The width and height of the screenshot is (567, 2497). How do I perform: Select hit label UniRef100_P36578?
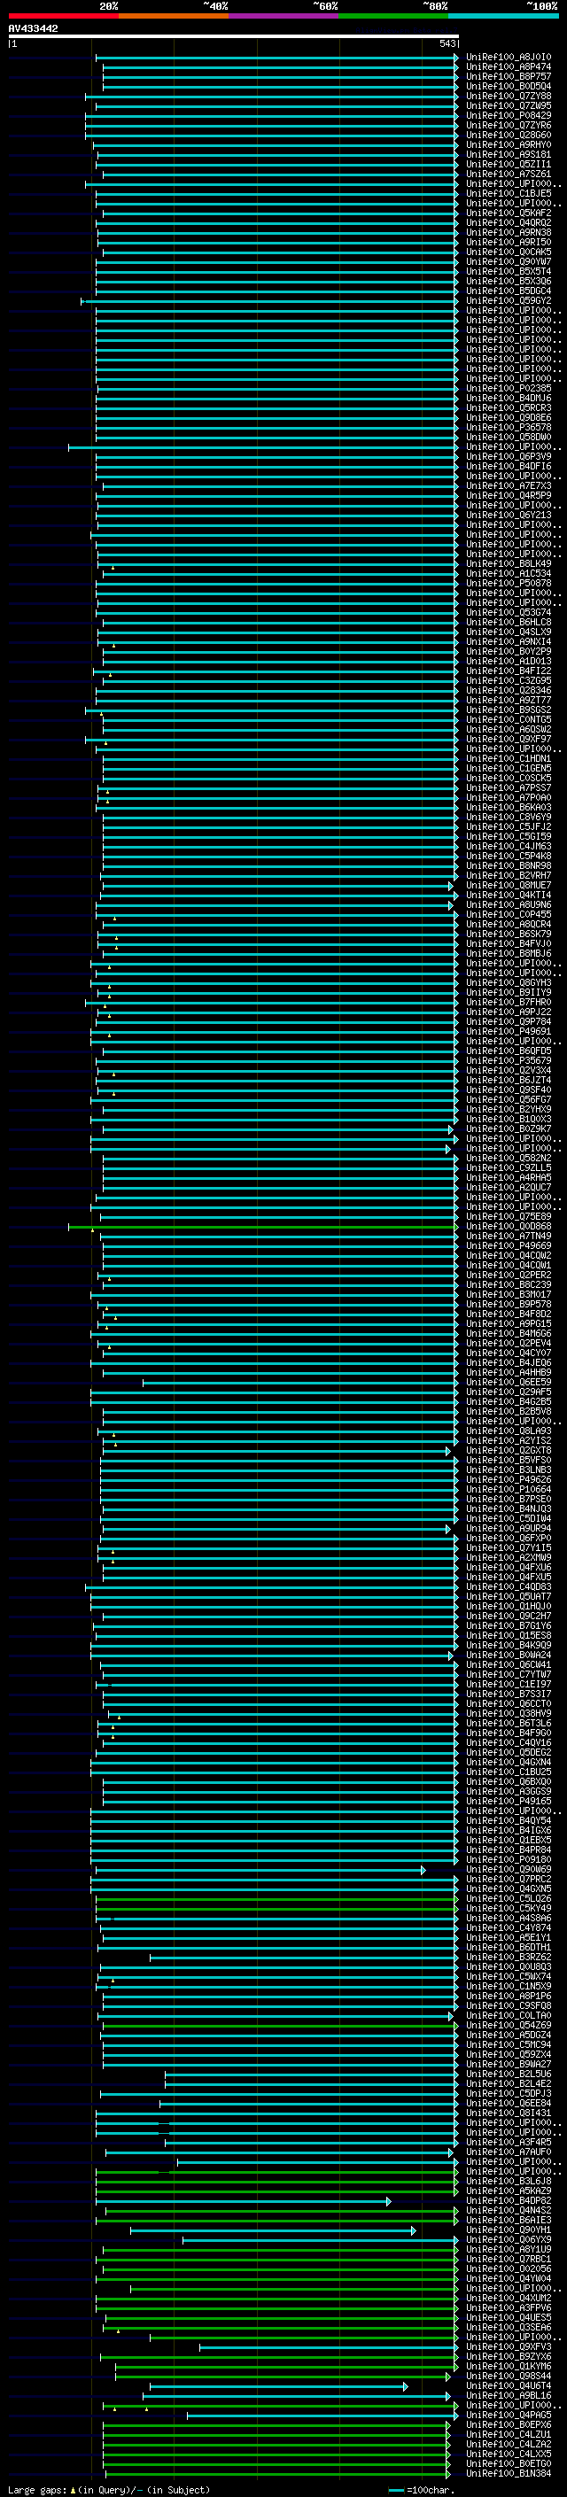click(x=508, y=428)
